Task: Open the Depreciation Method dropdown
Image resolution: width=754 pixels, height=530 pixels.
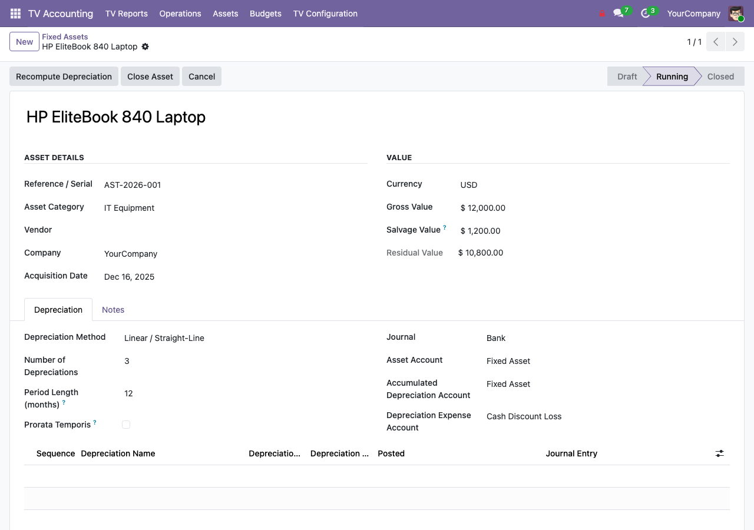Action: (246, 338)
